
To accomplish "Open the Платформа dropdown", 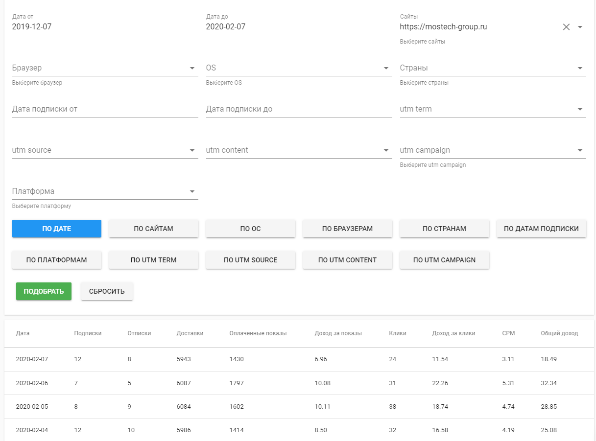I will 192,191.
